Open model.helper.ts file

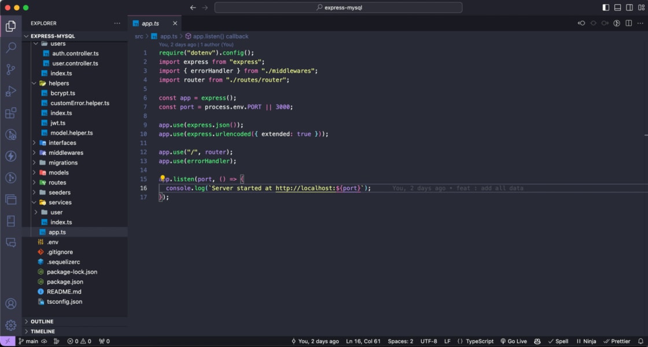(x=75, y=133)
